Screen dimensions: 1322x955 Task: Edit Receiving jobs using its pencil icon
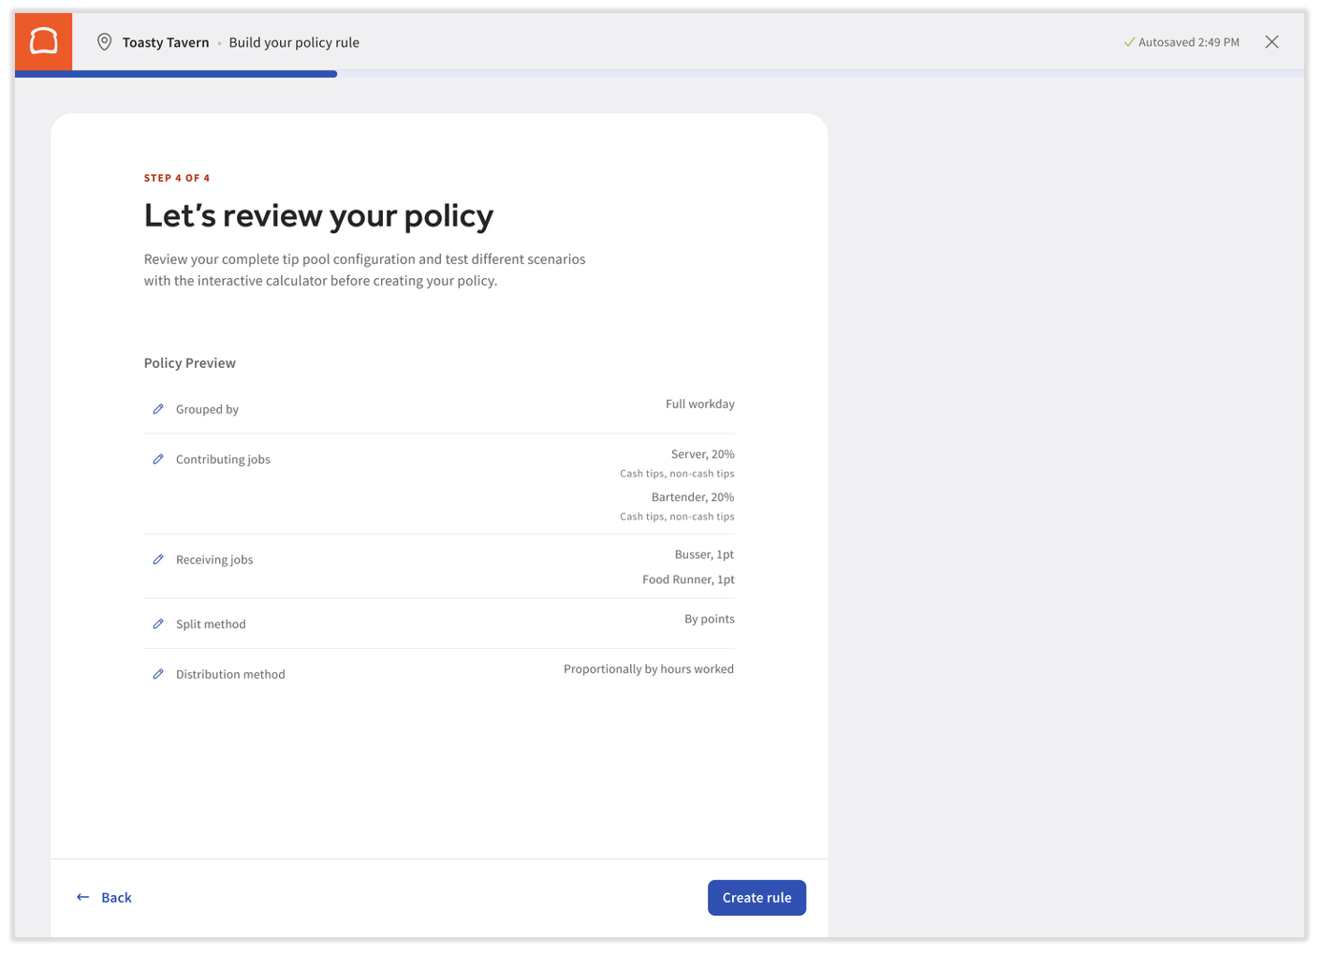tap(158, 560)
